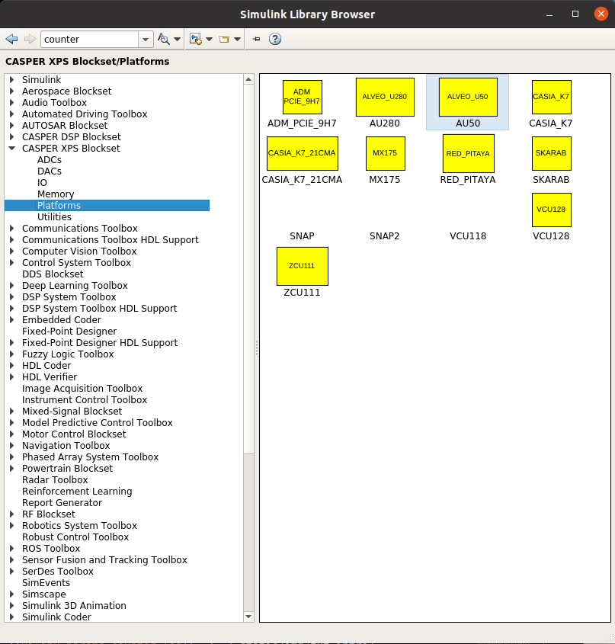
Task: Select Platforms in the library tree
Action: pyautogui.click(x=107, y=205)
